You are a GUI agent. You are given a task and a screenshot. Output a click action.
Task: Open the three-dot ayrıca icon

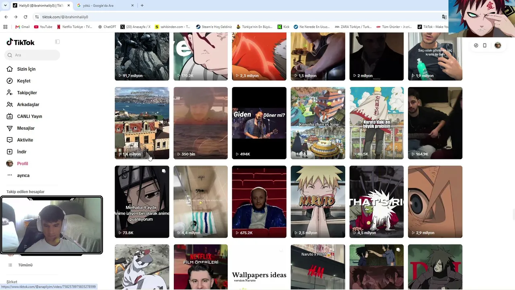pos(10,175)
